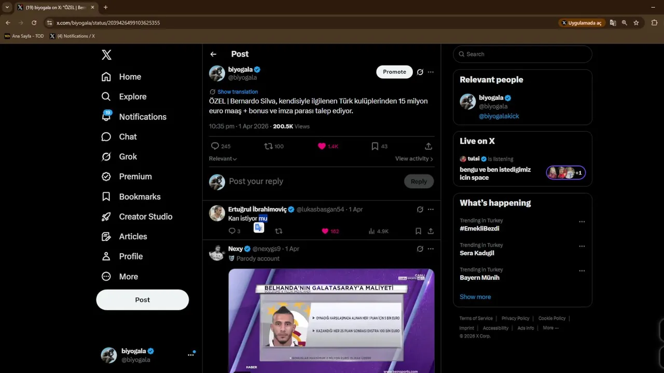664x373 pixels.
Task: Open Creator Studio from the sidebar
Action: coord(137,217)
